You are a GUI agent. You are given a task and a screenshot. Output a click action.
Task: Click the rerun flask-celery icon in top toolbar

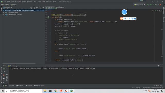[x=148, y=5]
